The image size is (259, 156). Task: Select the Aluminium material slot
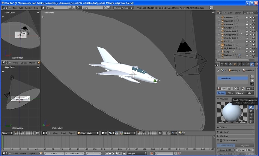233,78
